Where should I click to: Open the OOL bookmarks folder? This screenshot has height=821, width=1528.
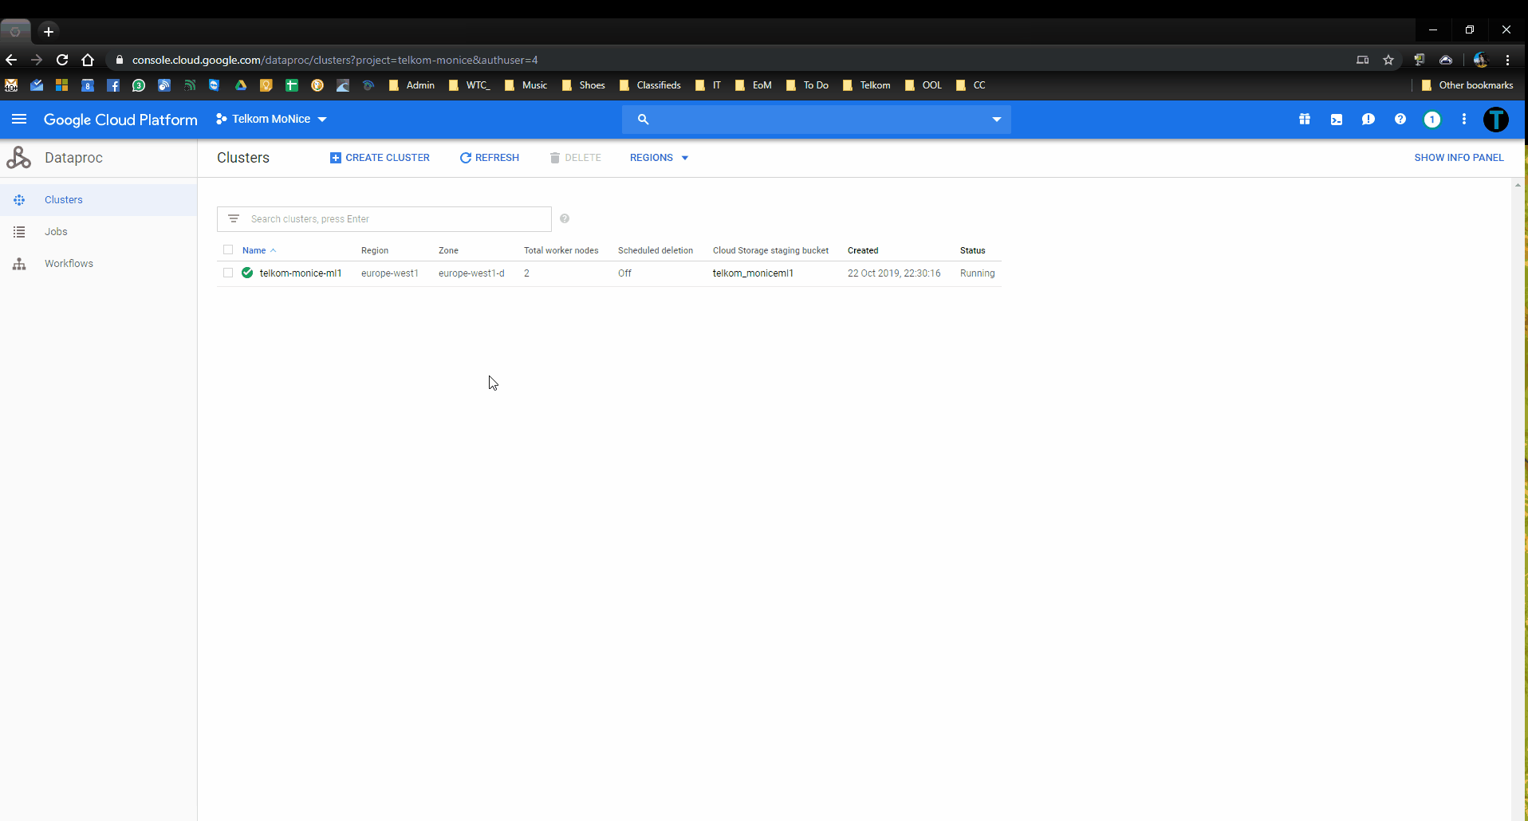(x=923, y=85)
